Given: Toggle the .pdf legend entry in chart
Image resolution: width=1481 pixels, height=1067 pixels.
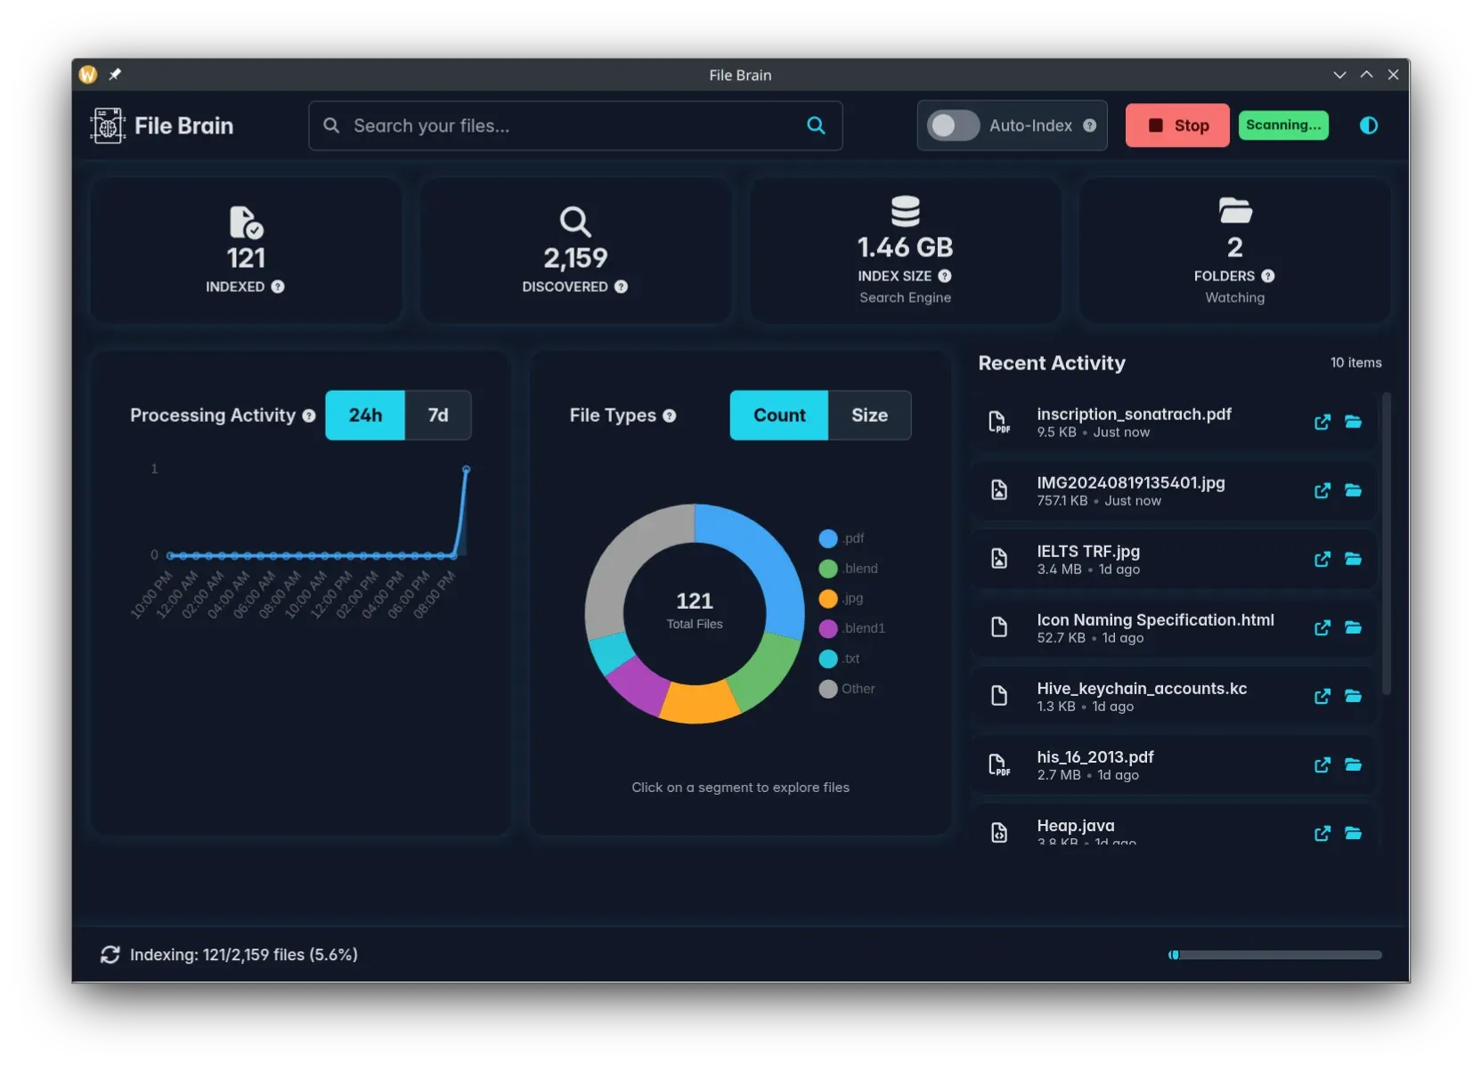Looking at the screenshot, I should [x=842, y=538].
